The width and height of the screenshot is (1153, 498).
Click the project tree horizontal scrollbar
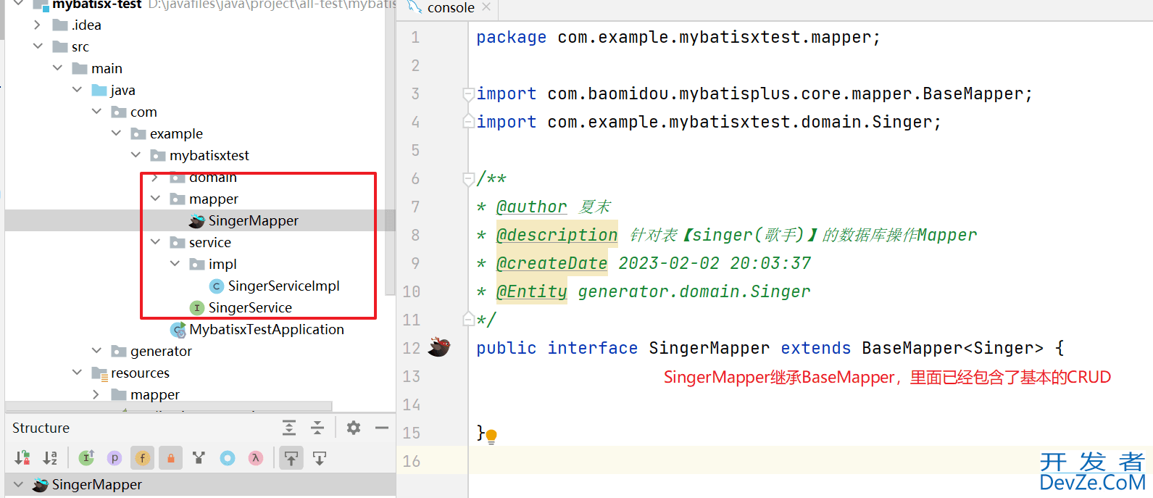pos(168,407)
